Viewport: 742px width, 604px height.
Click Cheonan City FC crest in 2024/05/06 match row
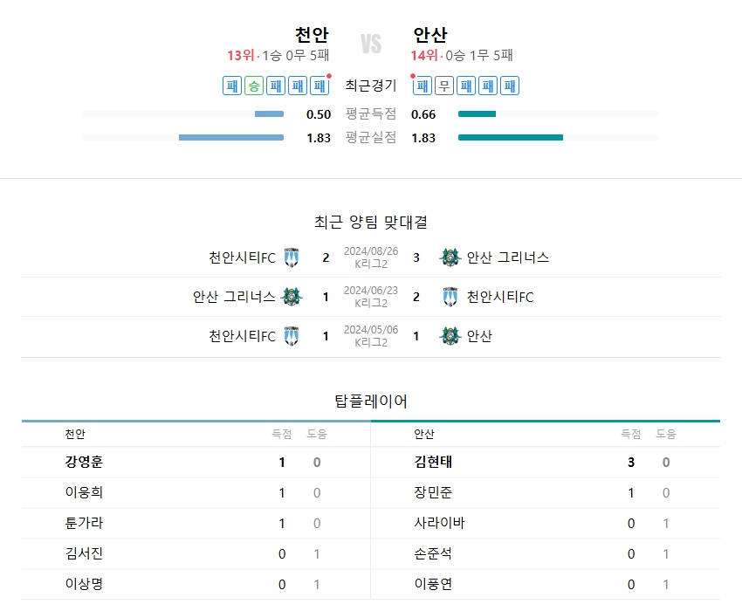tap(292, 336)
